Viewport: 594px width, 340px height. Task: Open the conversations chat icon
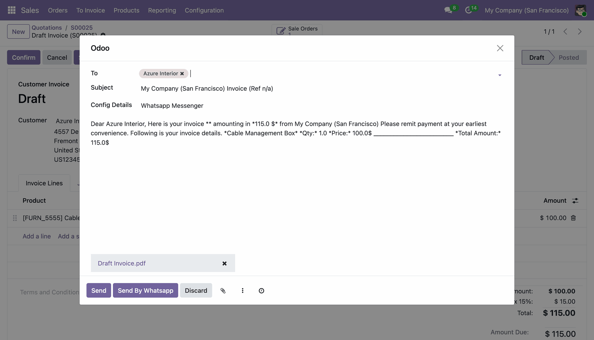pos(448,10)
